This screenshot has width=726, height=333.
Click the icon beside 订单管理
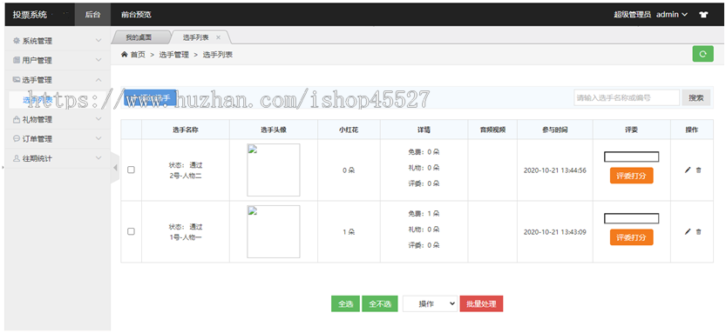pyautogui.click(x=17, y=138)
